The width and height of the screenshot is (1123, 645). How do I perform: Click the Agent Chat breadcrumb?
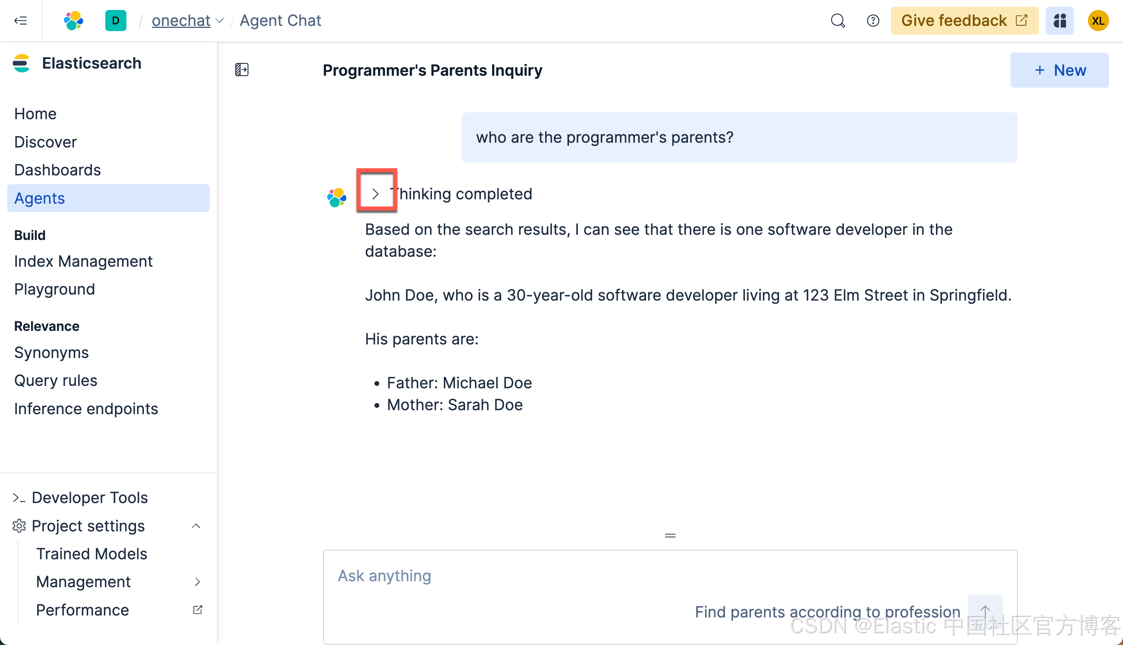point(280,20)
